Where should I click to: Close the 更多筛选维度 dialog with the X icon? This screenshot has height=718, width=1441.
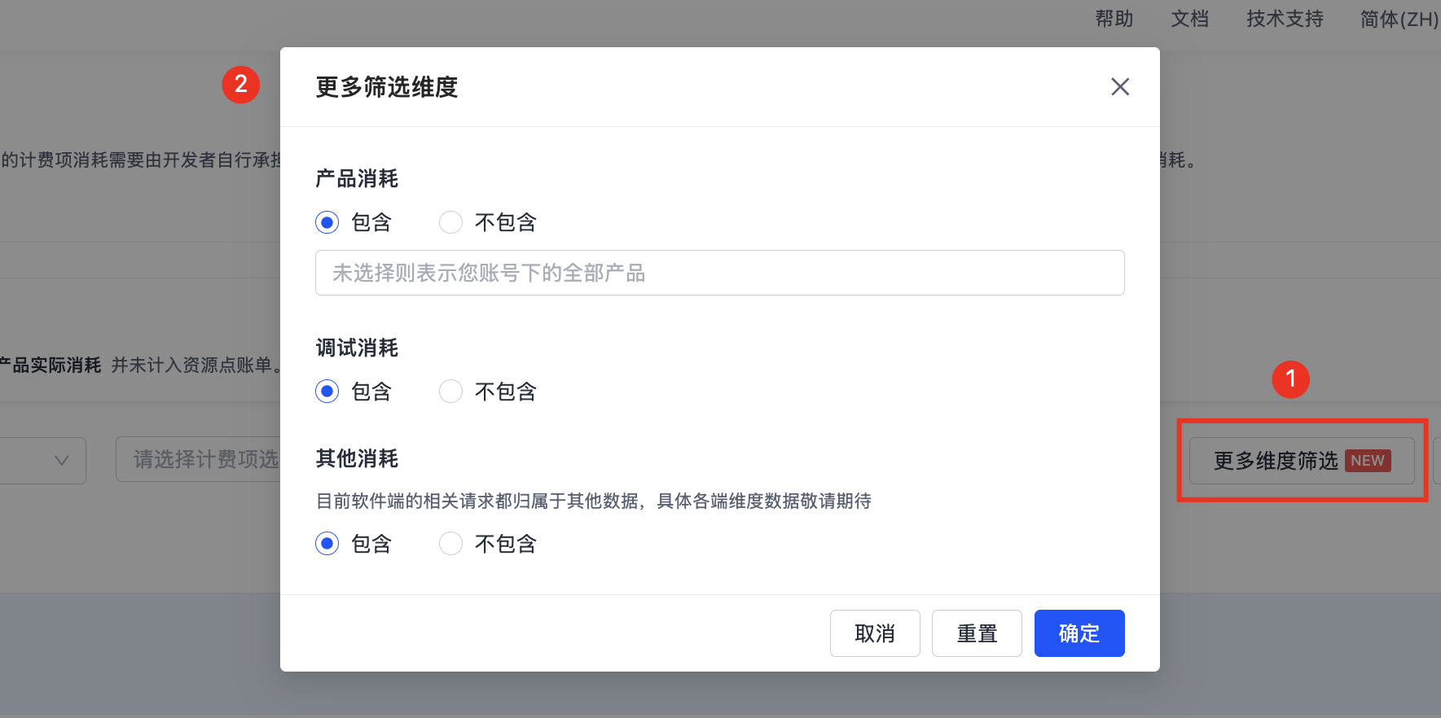pyautogui.click(x=1120, y=86)
